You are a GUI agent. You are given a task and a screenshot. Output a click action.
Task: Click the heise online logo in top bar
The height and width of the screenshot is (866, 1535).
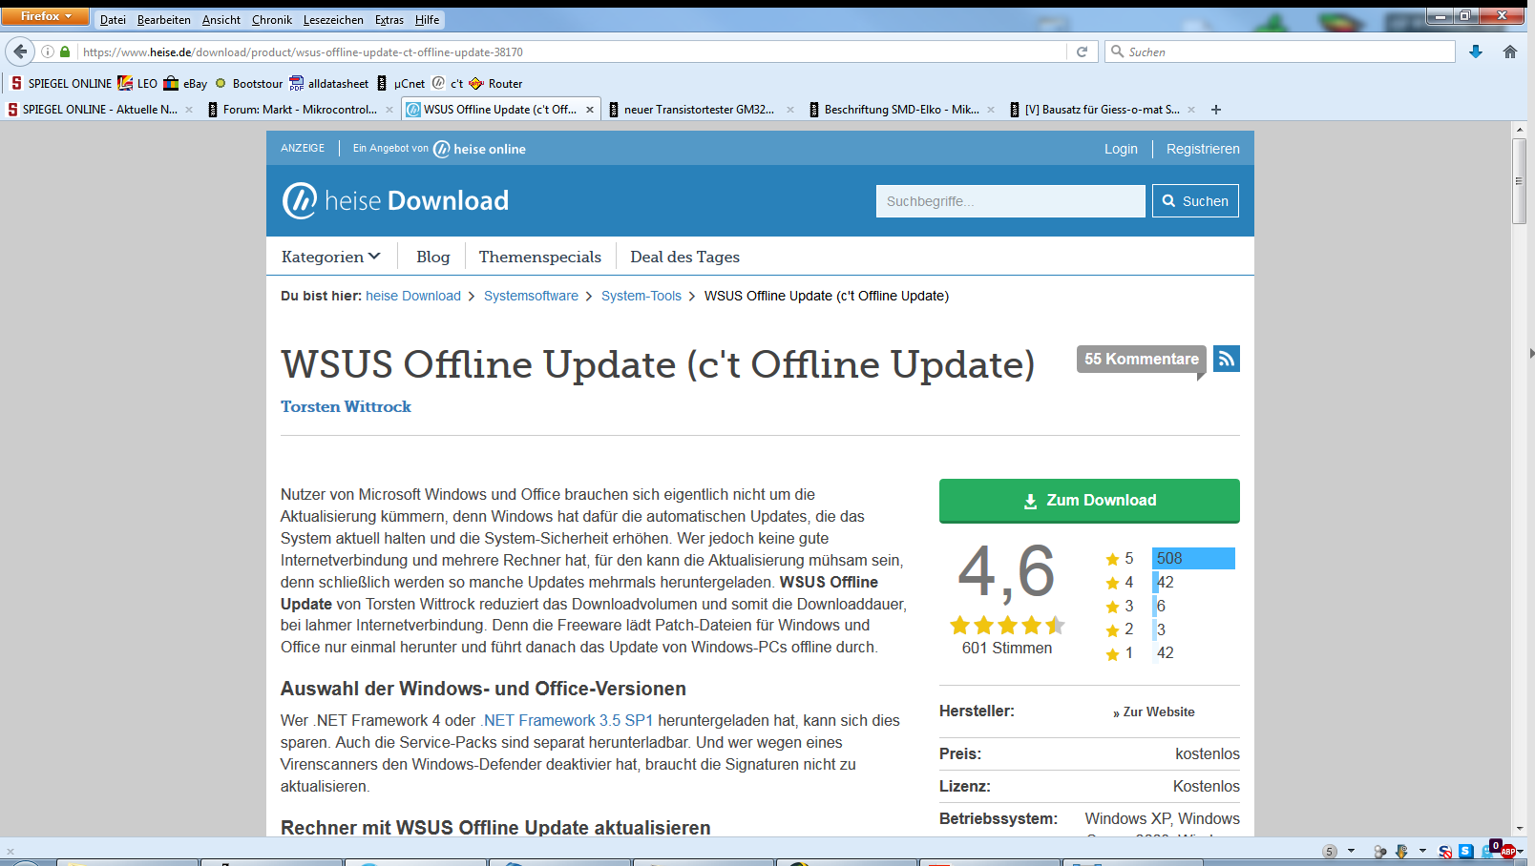pyautogui.click(x=479, y=149)
